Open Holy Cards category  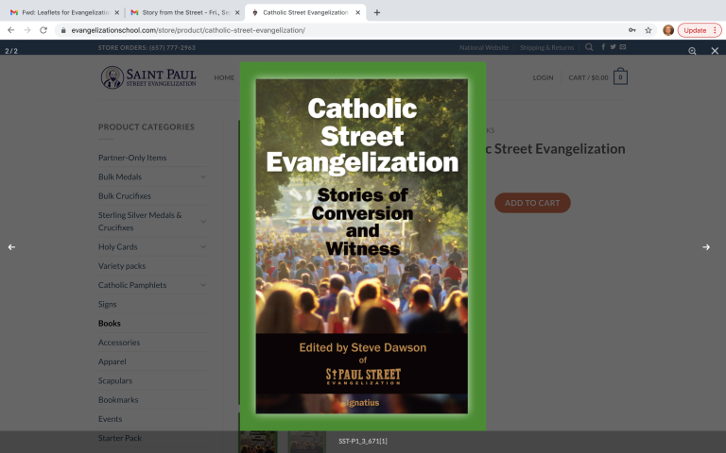tap(117, 247)
